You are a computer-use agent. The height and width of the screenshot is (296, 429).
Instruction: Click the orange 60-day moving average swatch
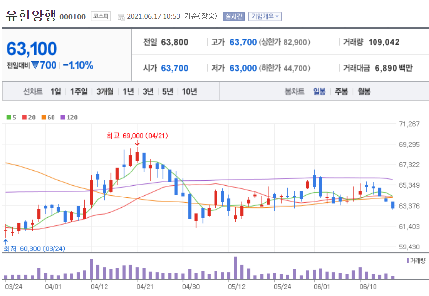[44, 117]
